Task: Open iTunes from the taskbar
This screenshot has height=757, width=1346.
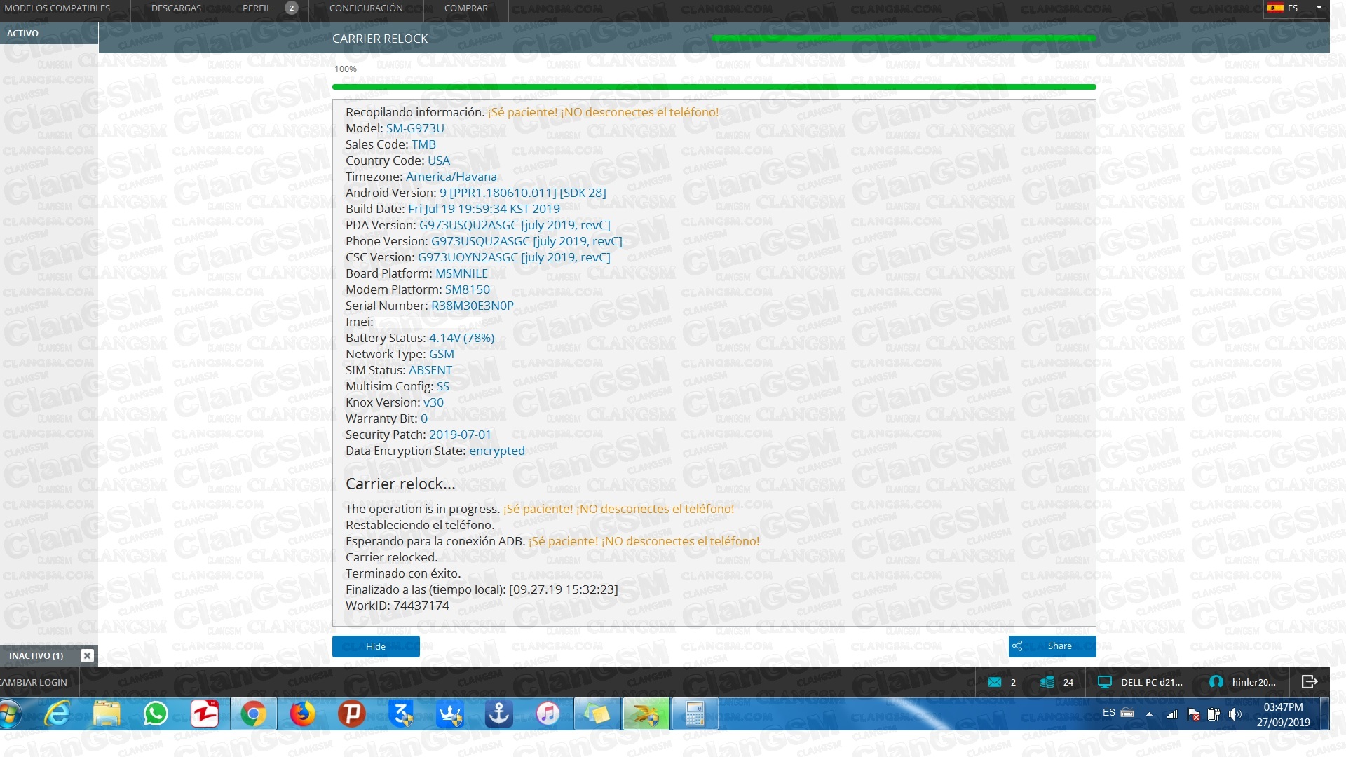Action: pos(548,714)
